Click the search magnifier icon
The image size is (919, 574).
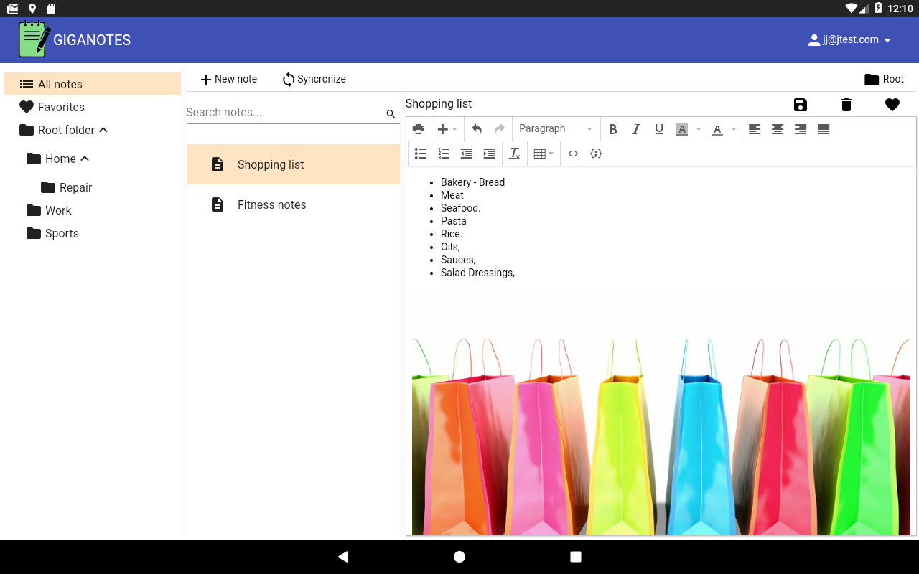pos(391,114)
